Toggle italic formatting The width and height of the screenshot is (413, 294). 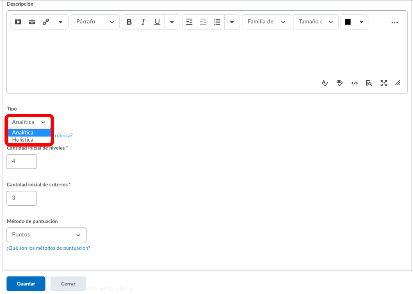pos(143,22)
